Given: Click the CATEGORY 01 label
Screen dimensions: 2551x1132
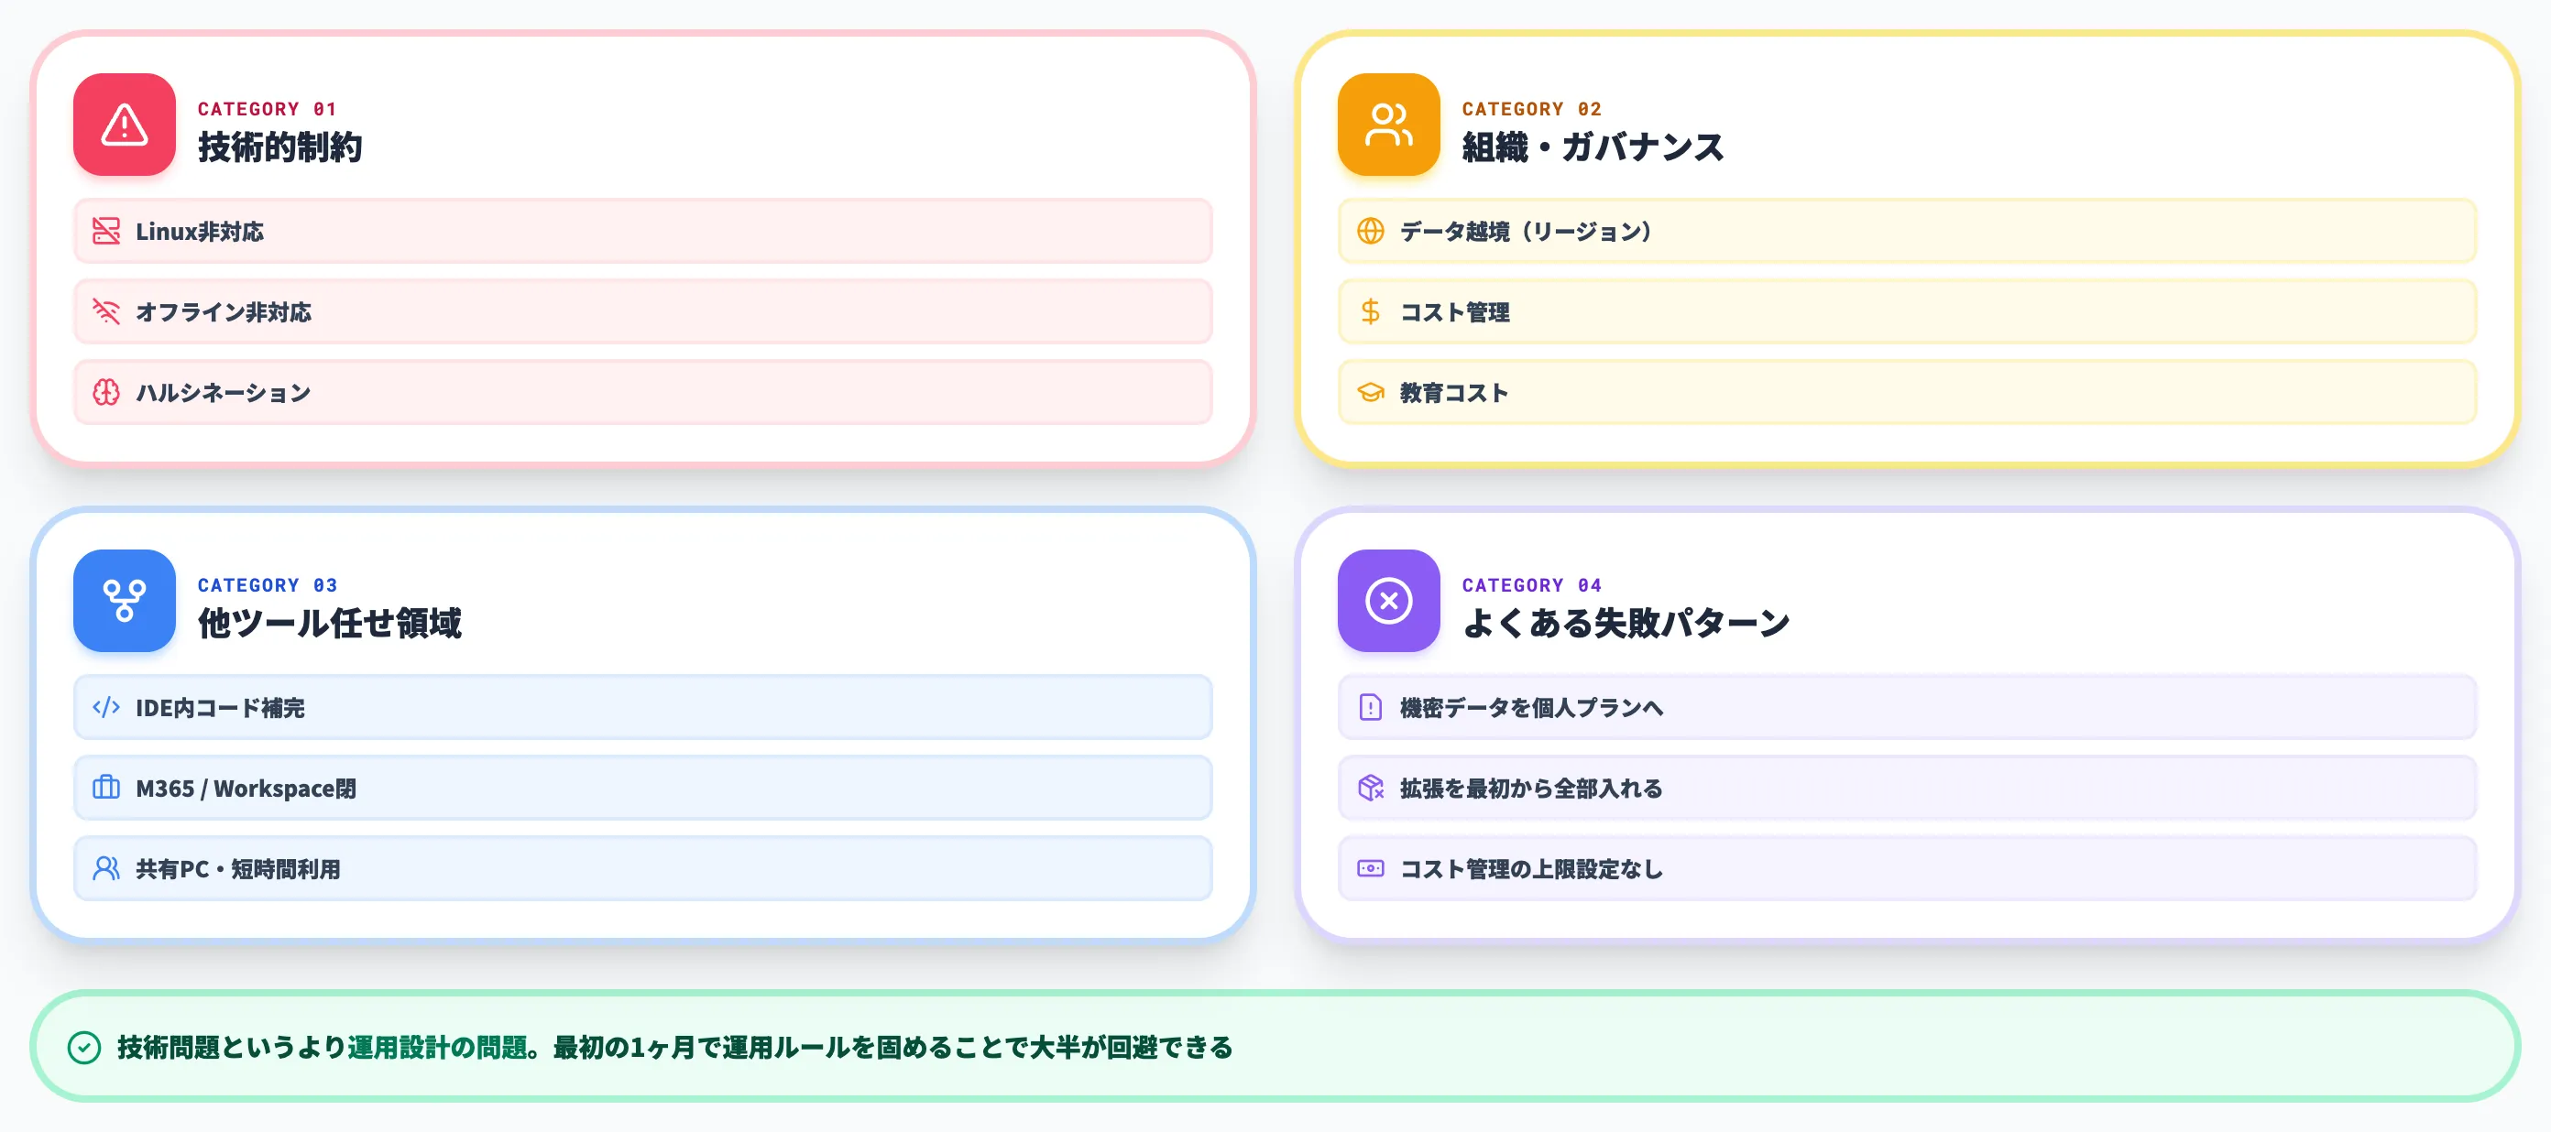Looking at the screenshot, I should tap(268, 109).
